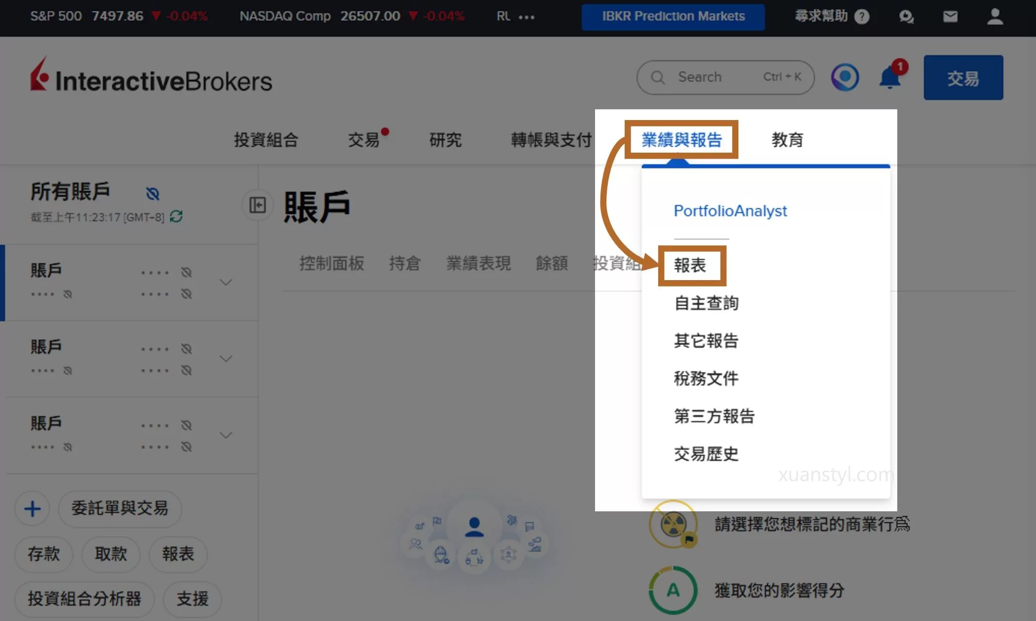Screen dimensions: 1036x621
Task: Select 第三方報告 menu entry
Action: click(x=714, y=416)
